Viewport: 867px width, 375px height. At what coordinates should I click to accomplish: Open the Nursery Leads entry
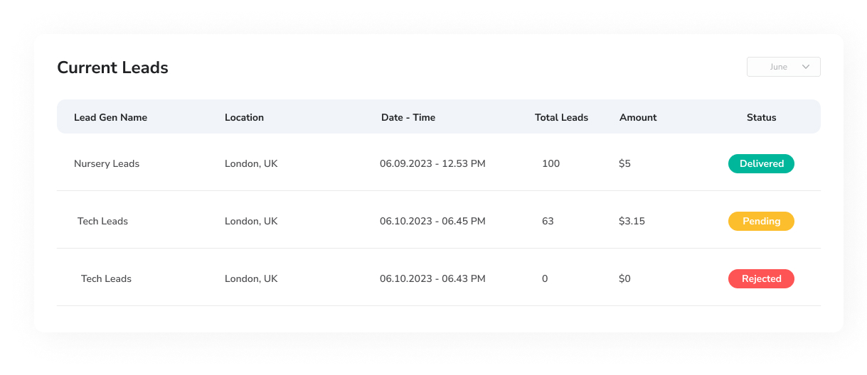coord(107,164)
